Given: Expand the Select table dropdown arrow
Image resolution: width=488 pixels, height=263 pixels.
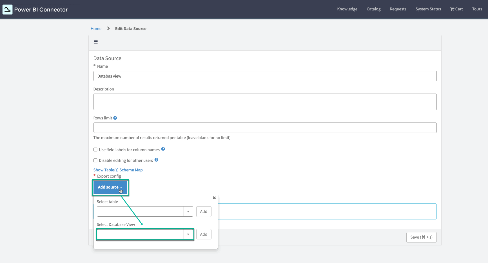Looking at the screenshot, I should click(188, 211).
